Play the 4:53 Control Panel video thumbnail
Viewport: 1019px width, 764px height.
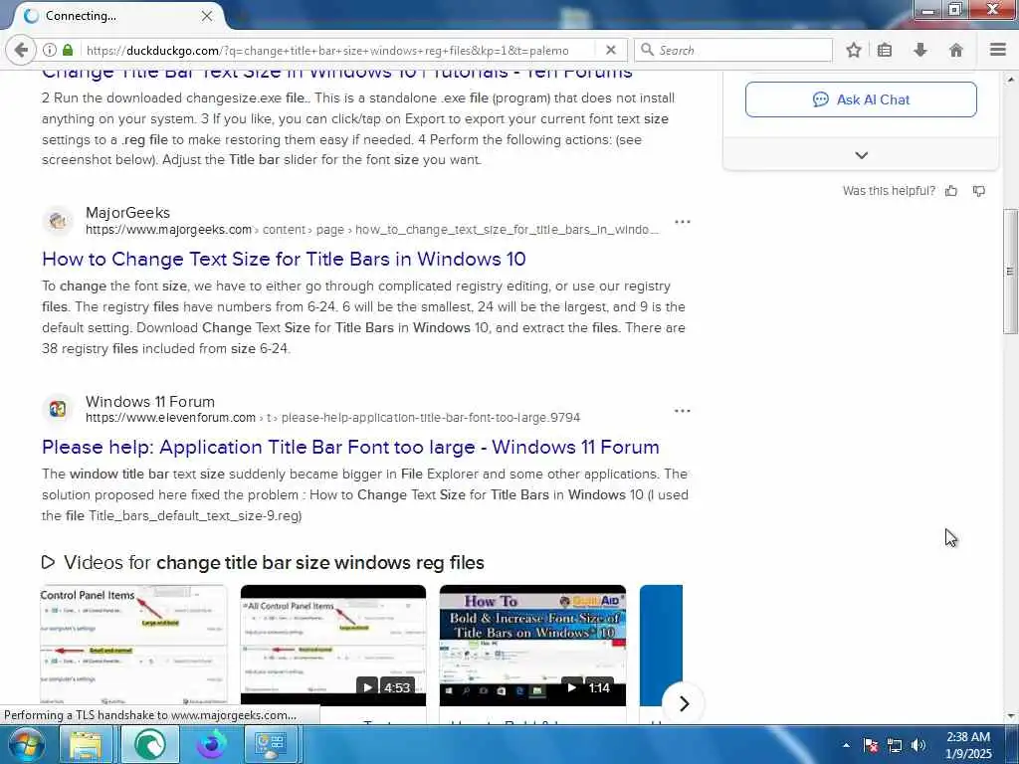pos(333,645)
